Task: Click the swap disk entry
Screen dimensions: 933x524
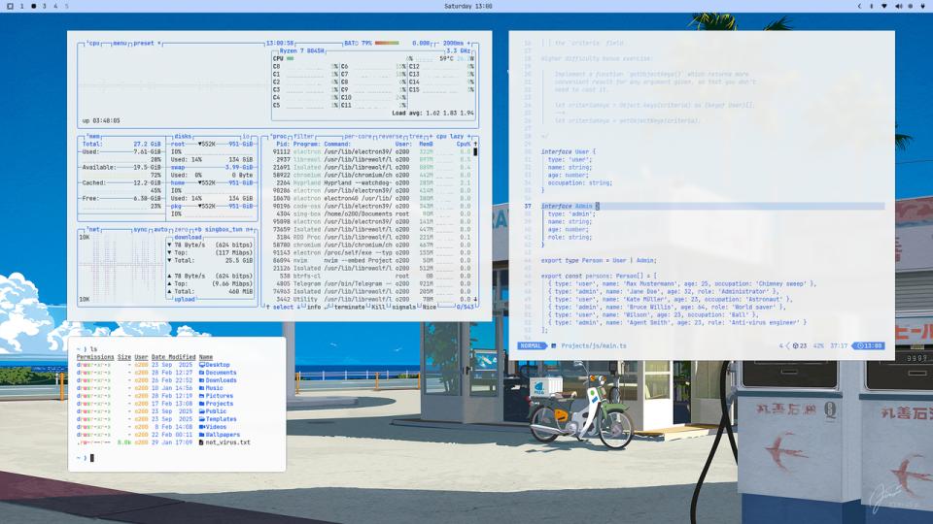Action: [x=177, y=168]
